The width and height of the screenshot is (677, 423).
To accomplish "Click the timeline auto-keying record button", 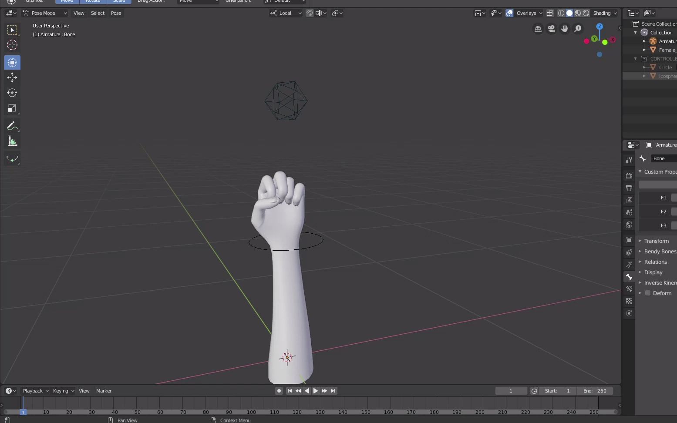I will (x=279, y=391).
